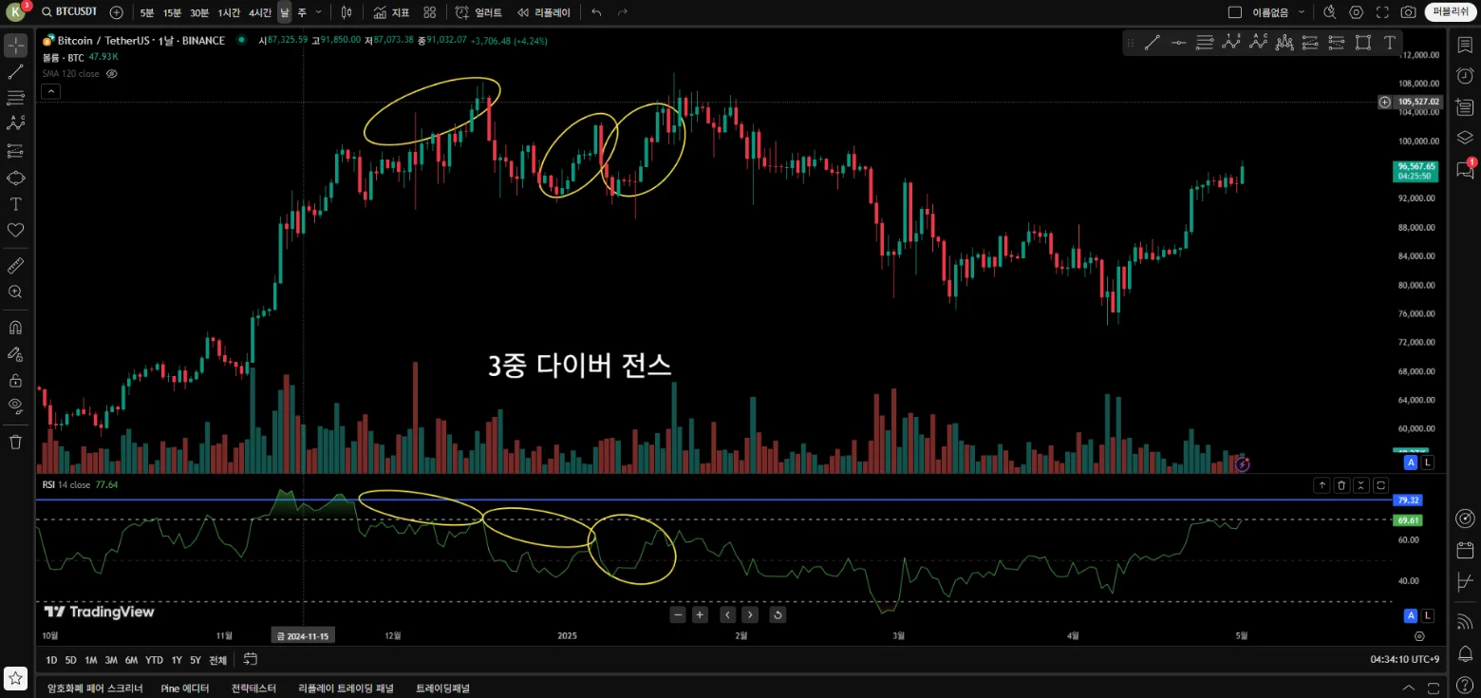Viewport: 1481px width, 698px height.
Task: Start bar replay with 리플레이 button
Action: 544,12
